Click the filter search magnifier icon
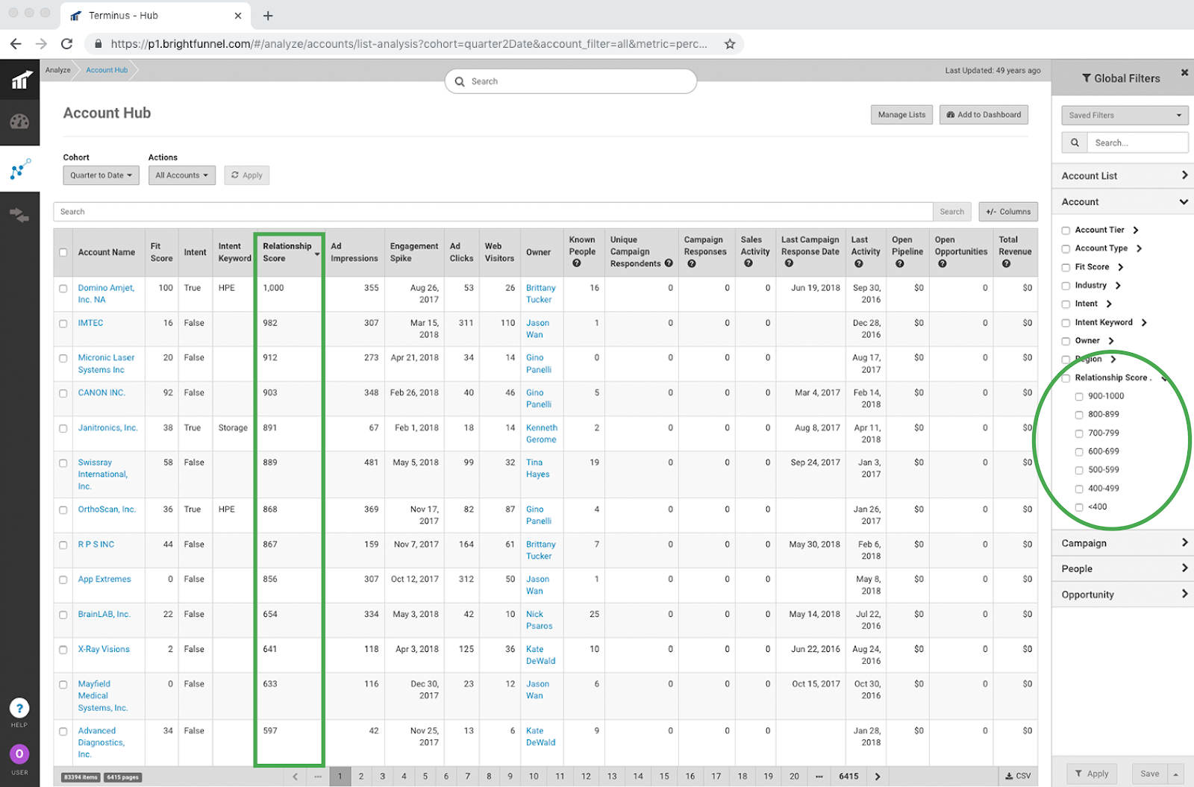The image size is (1194, 787). point(1075,142)
